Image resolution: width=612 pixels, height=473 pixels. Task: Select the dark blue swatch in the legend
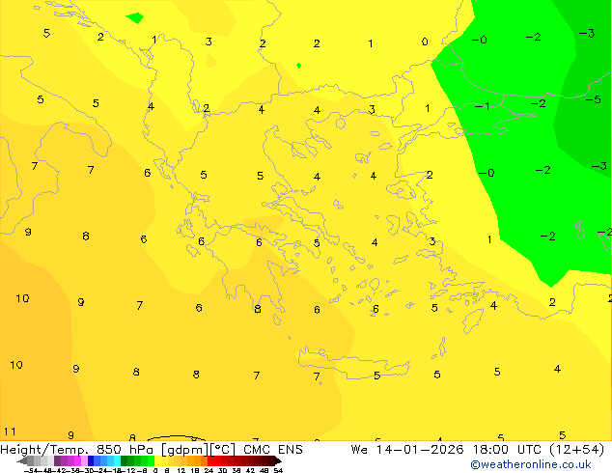tap(91, 460)
